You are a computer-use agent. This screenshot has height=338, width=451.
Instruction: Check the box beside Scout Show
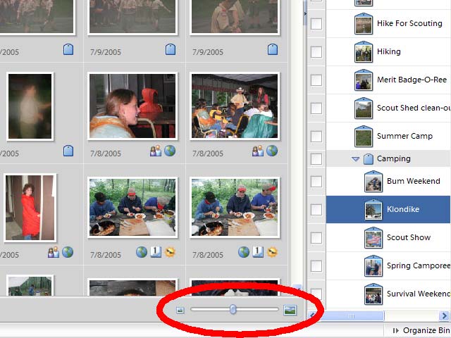tap(316, 238)
